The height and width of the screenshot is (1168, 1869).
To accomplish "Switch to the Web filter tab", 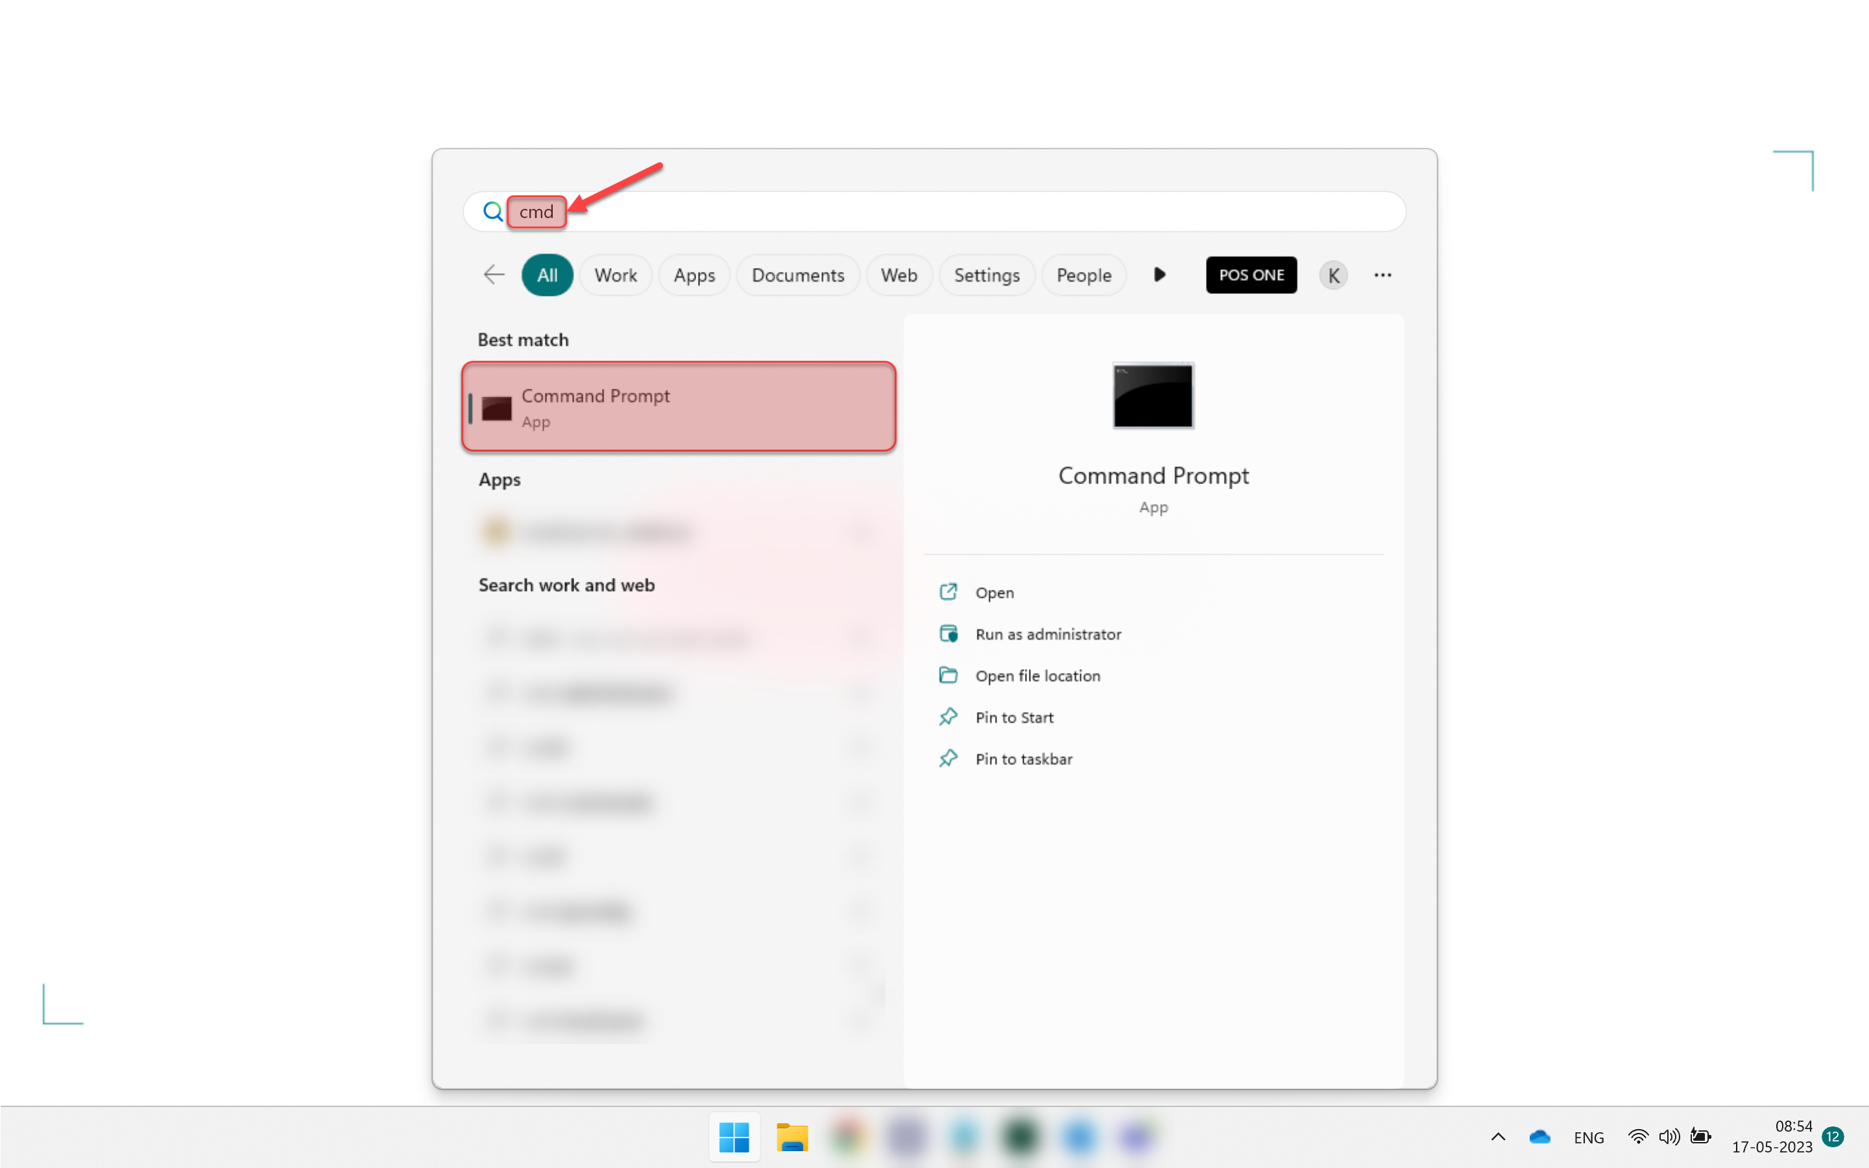I will pos(899,275).
